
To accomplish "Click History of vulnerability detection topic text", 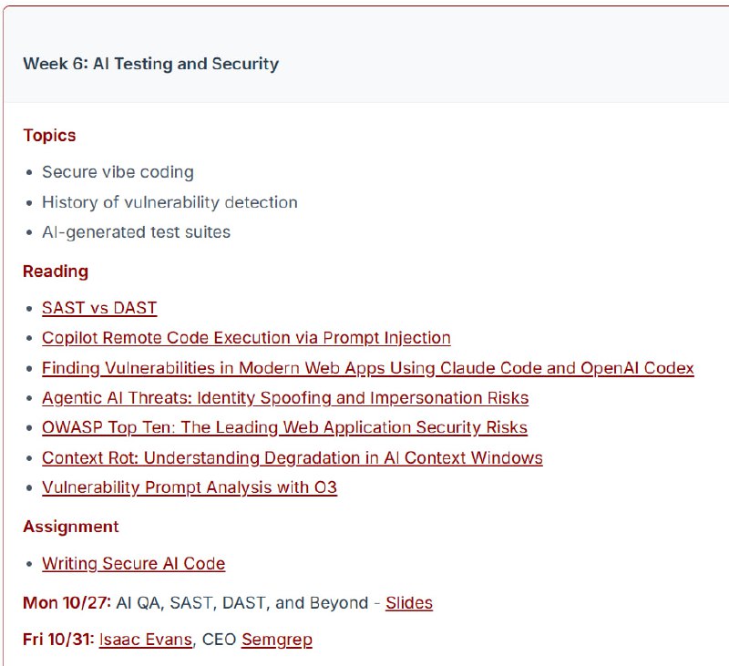I will pyautogui.click(x=169, y=202).
